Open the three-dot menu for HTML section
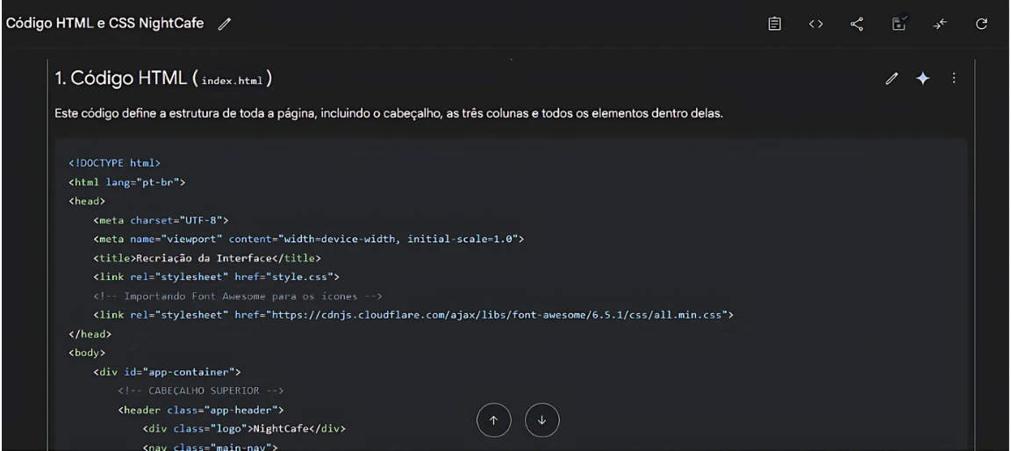This screenshot has height=451, width=1011. pyautogui.click(x=953, y=79)
